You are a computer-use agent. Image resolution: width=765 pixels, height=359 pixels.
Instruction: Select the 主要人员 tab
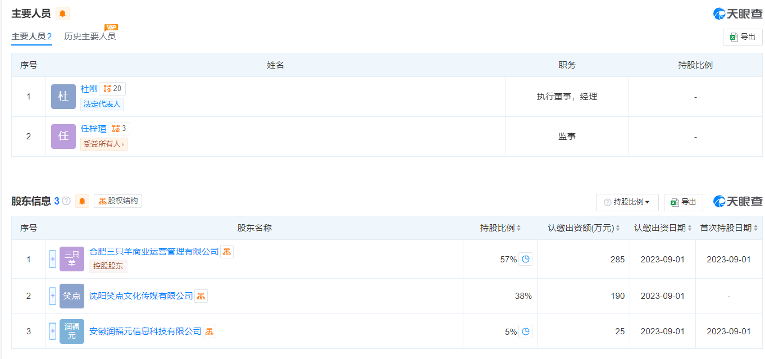(x=31, y=37)
